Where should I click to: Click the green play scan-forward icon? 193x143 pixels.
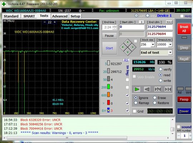coord(137,89)
